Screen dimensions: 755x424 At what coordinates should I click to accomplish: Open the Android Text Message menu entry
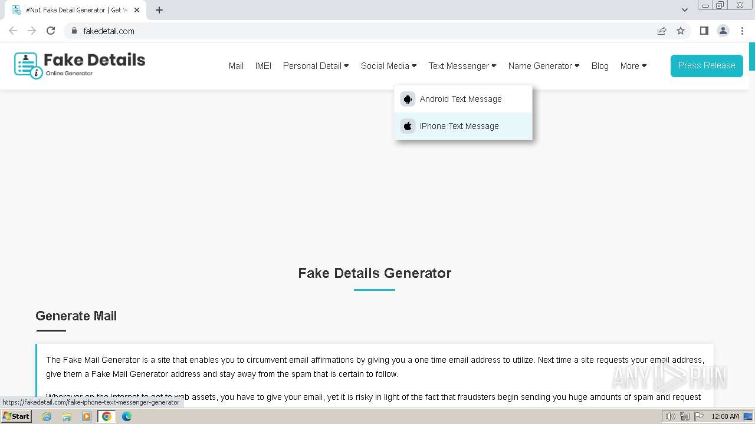pyautogui.click(x=463, y=99)
